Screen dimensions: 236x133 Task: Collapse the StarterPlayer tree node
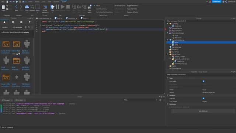point(168,54)
